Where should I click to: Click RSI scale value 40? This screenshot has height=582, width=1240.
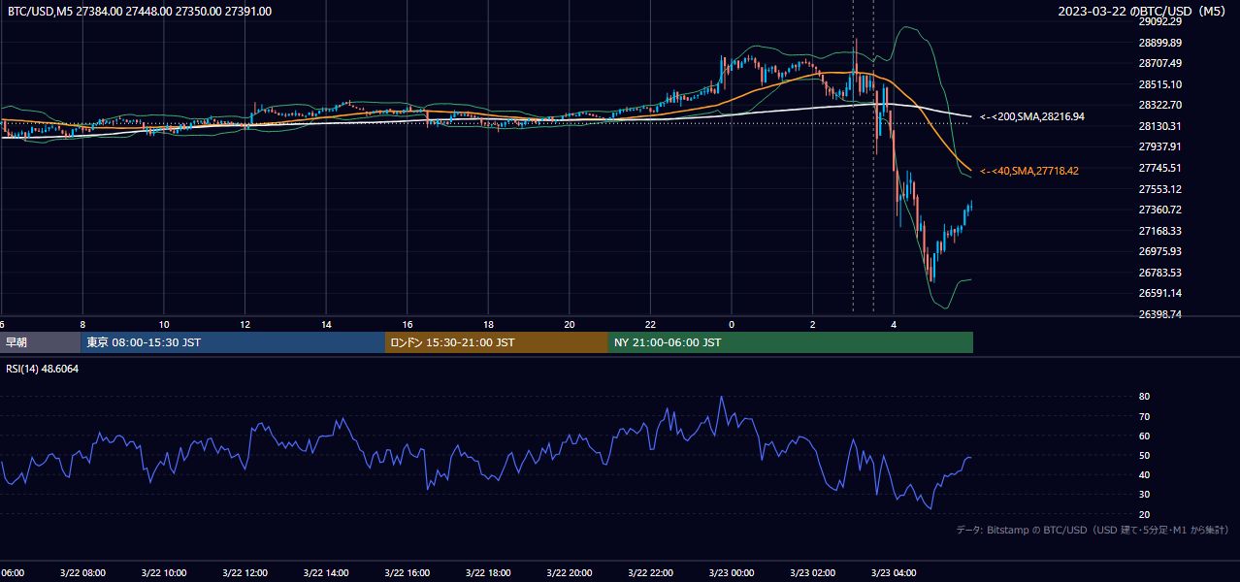click(x=1145, y=474)
